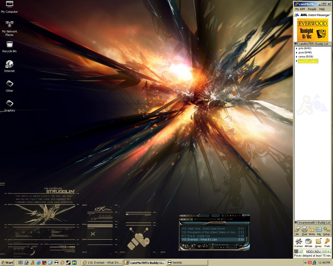Switch to Ventrilo taskbar button
Image resolution: width=333 pixels, height=266 pixels.
[x=187, y=263]
